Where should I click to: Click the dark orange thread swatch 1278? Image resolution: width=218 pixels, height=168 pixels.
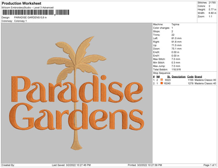click(x=162, y=83)
